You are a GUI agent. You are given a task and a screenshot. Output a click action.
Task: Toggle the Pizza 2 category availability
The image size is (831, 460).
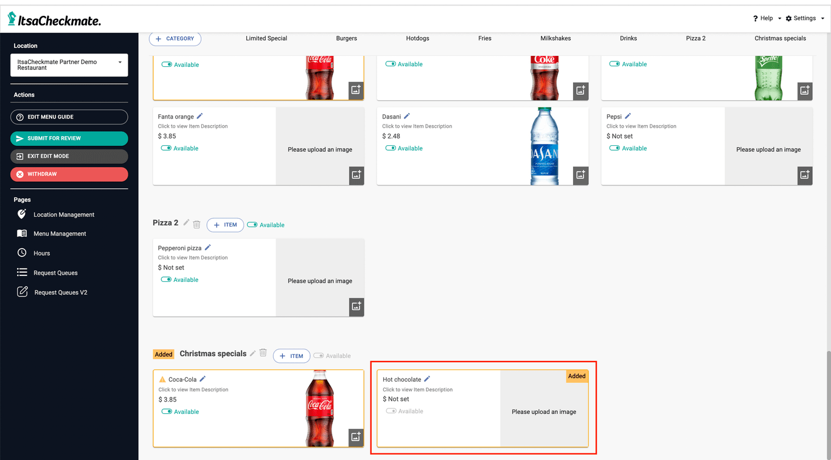click(x=252, y=225)
